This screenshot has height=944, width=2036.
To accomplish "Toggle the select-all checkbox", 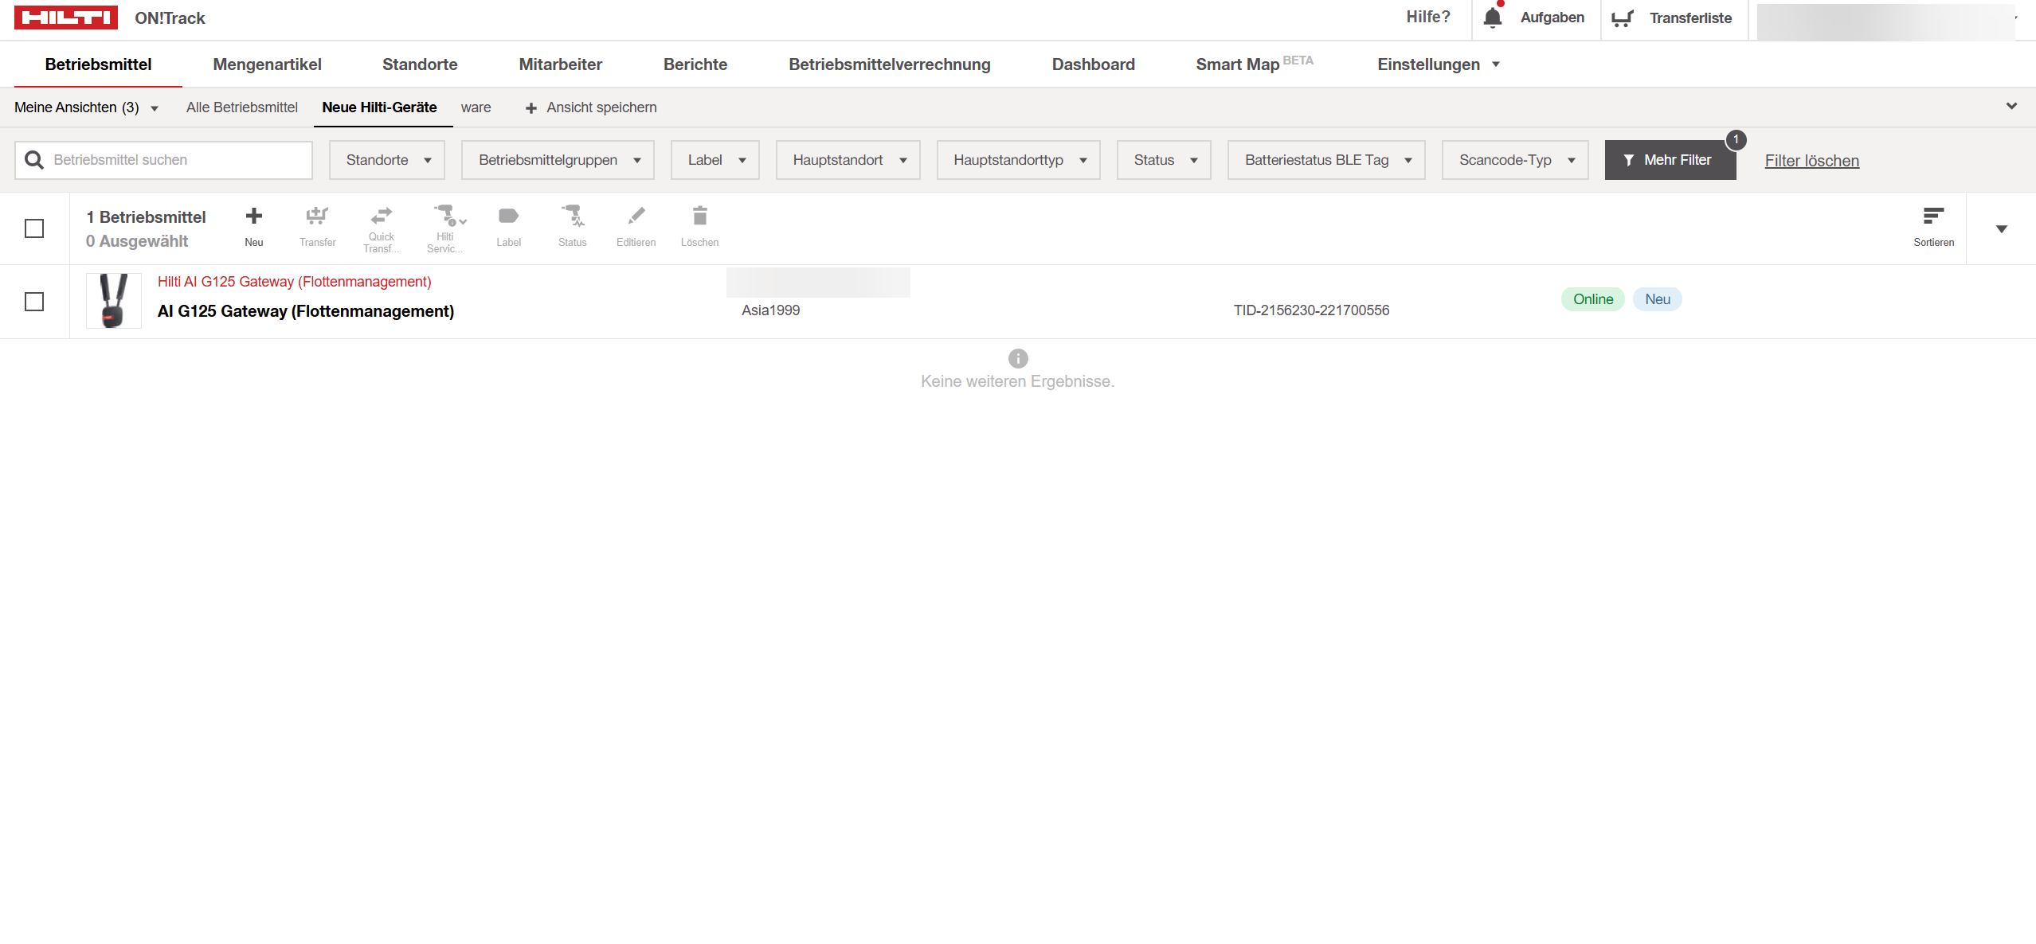I will (x=34, y=228).
